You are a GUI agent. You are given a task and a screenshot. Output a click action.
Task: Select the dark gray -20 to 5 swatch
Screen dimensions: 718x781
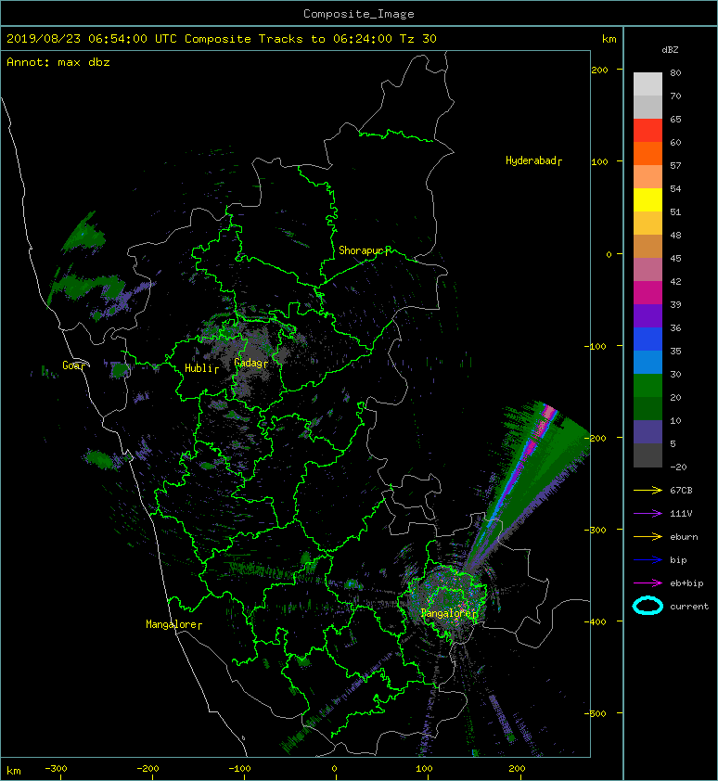647,455
